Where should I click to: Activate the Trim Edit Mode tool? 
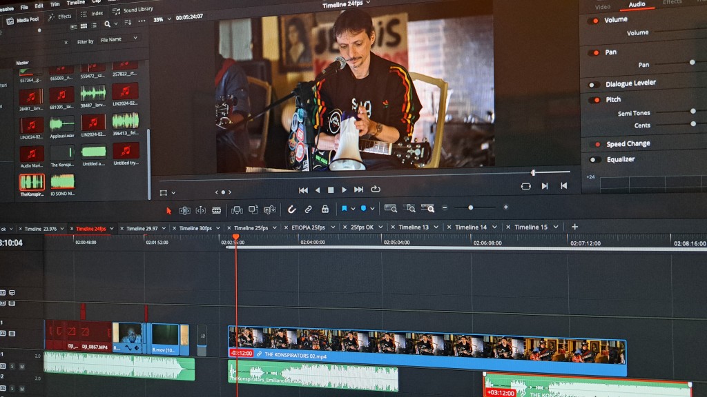pos(184,210)
